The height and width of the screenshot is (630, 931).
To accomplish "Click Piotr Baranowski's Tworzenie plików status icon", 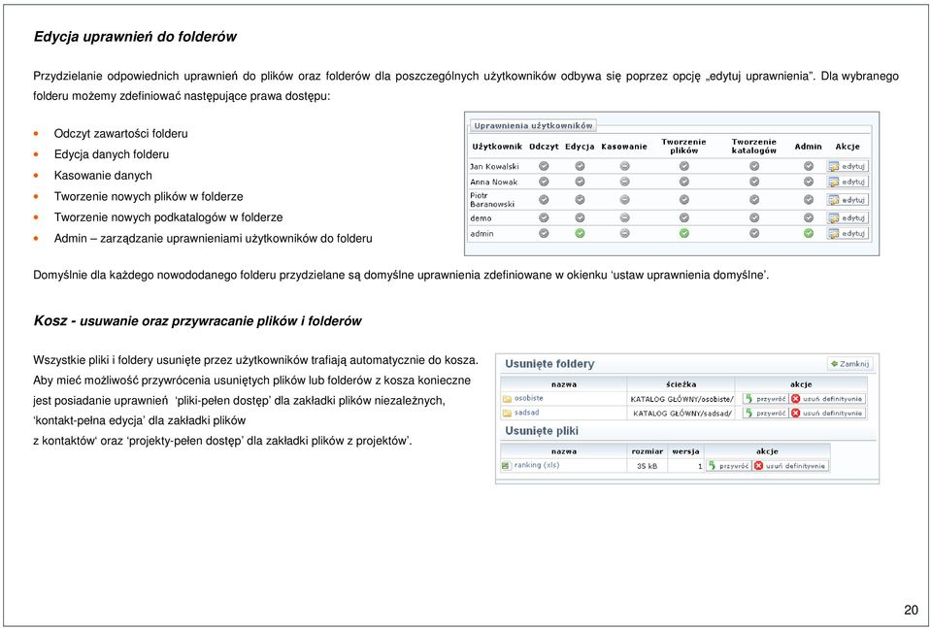I will (x=684, y=200).
